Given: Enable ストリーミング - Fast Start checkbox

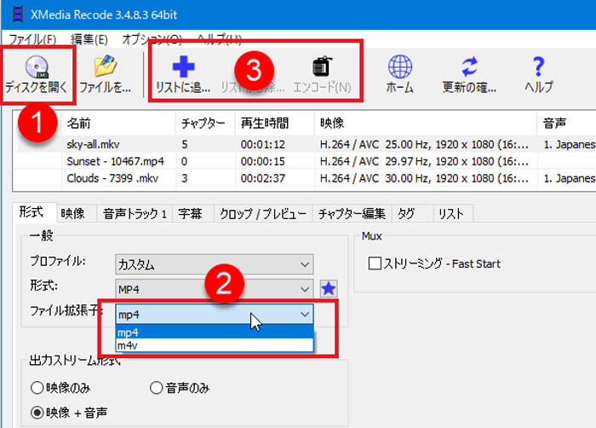Looking at the screenshot, I should tap(375, 263).
